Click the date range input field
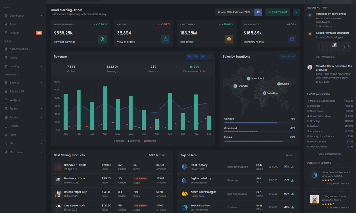 (x=234, y=12)
